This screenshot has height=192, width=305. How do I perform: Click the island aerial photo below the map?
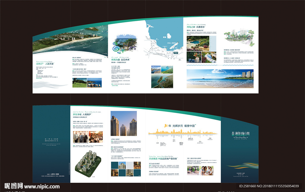pos(162,81)
